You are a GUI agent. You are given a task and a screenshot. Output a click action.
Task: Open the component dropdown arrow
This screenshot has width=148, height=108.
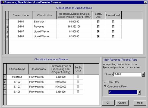tap(139, 92)
